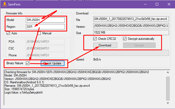Click the log scrollbar up arrow

(168, 72)
